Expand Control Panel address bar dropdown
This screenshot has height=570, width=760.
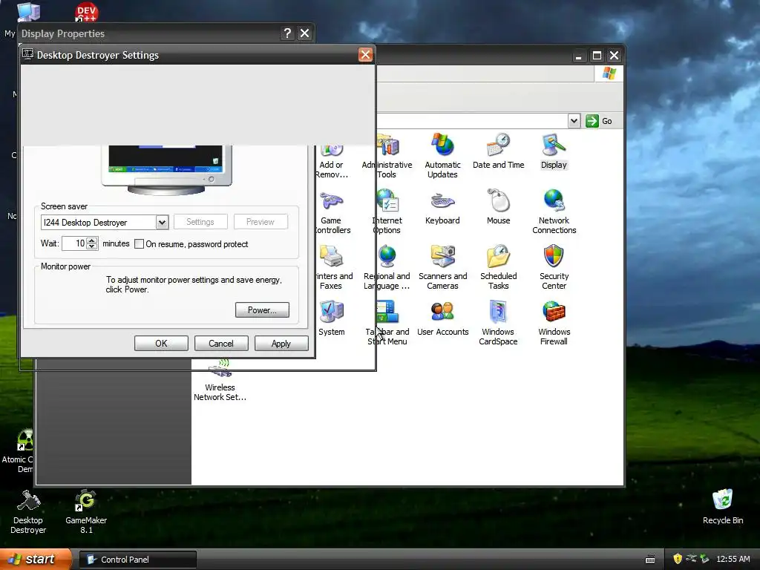click(x=574, y=121)
